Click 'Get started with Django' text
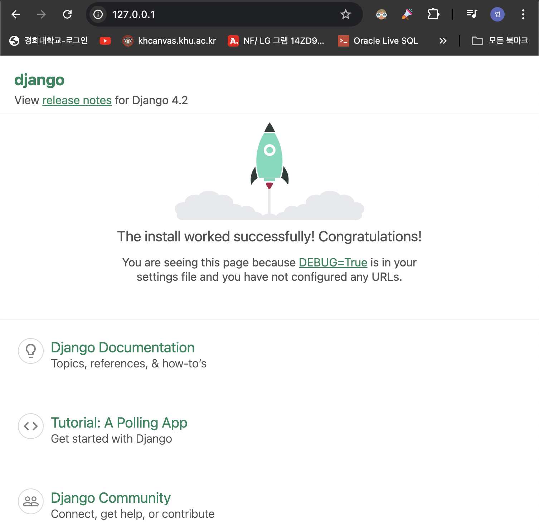Screen dimensions: 539x530 coord(111,439)
